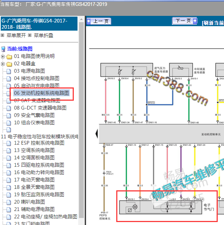Click the document icon beside 12 ESP 控制系统电路图

click(x=9, y=143)
